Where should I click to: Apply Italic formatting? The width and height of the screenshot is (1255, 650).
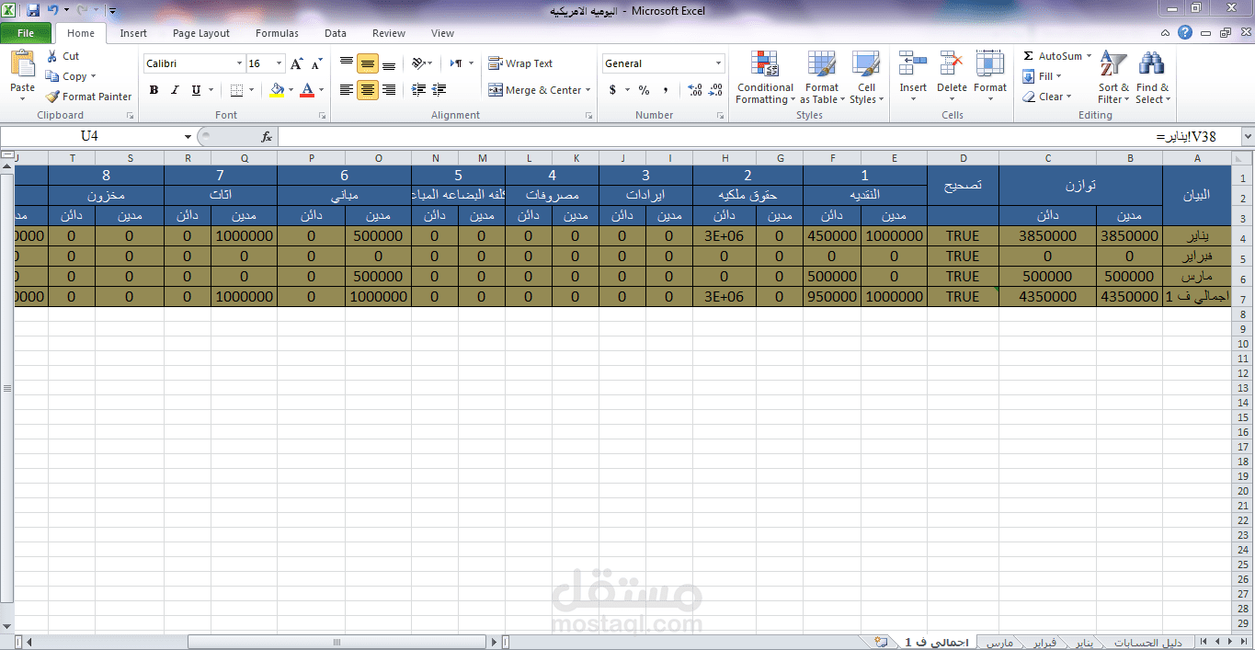(175, 90)
